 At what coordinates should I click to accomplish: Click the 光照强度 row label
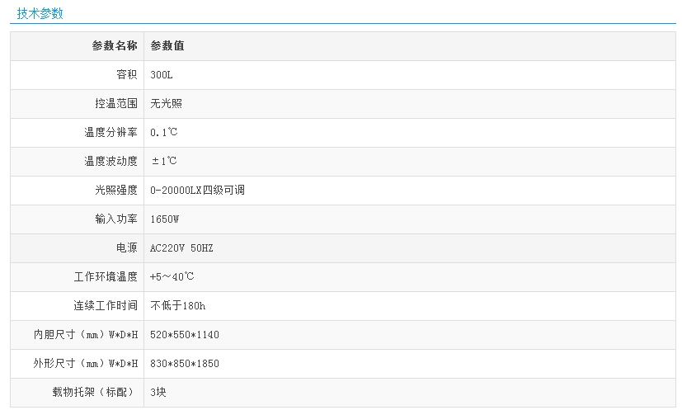click(x=115, y=191)
